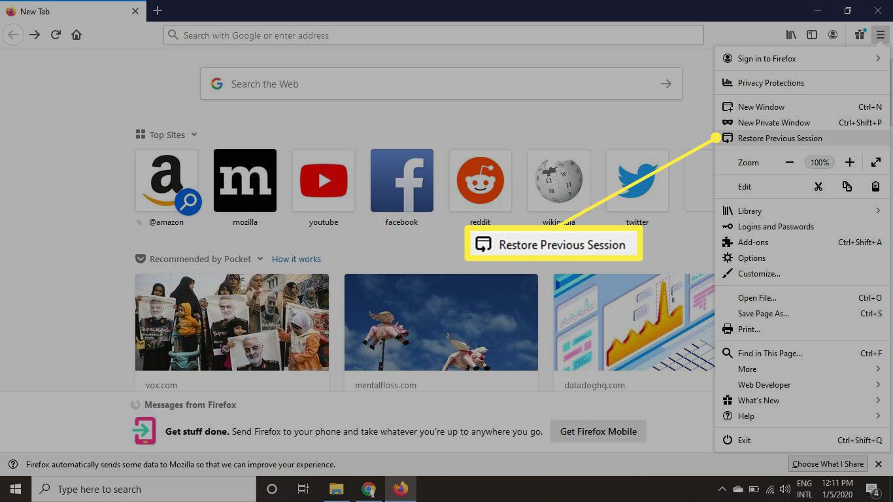The width and height of the screenshot is (893, 502).
Task: Reset zoom level showing 100%
Action: (820, 162)
